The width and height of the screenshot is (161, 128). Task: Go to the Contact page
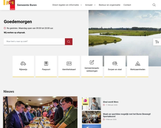(x=127, y=5)
